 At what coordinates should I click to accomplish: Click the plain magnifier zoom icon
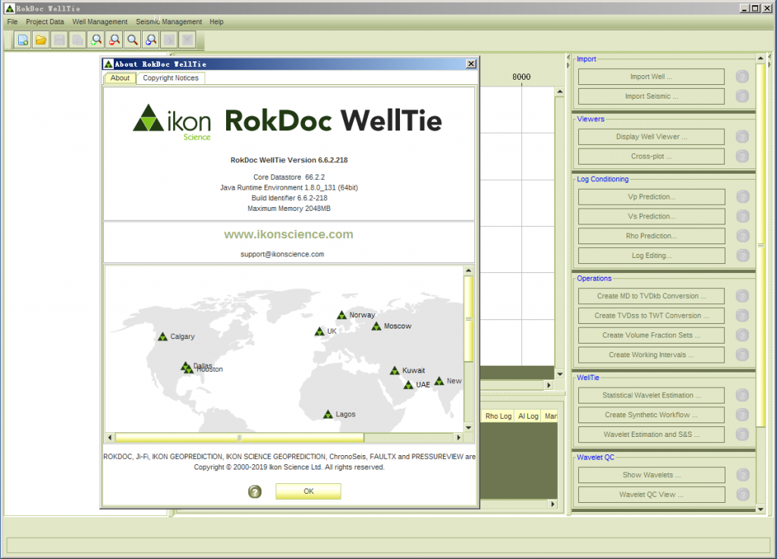point(133,40)
